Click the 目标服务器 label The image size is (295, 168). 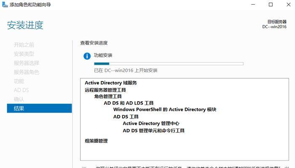[277, 22]
